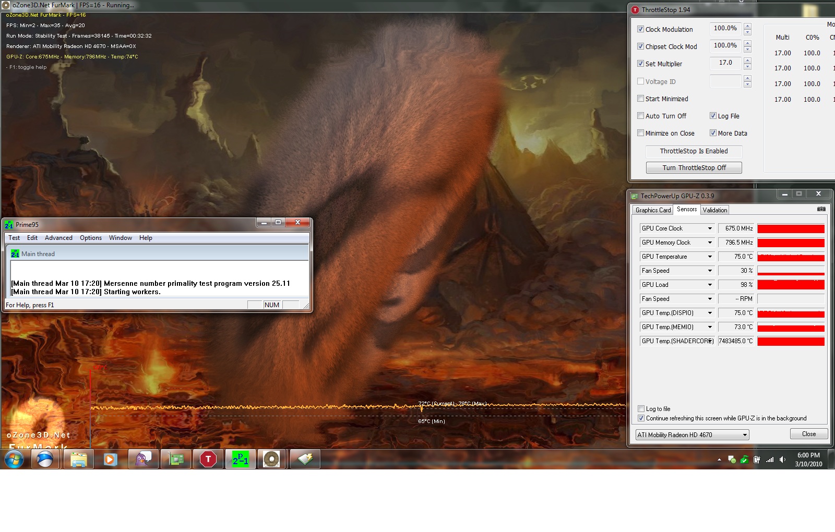Click the GPU-Z Close button
Viewport: 835px width, 532px height.
tap(809, 434)
